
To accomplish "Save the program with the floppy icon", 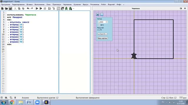I will tap(10, 8).
